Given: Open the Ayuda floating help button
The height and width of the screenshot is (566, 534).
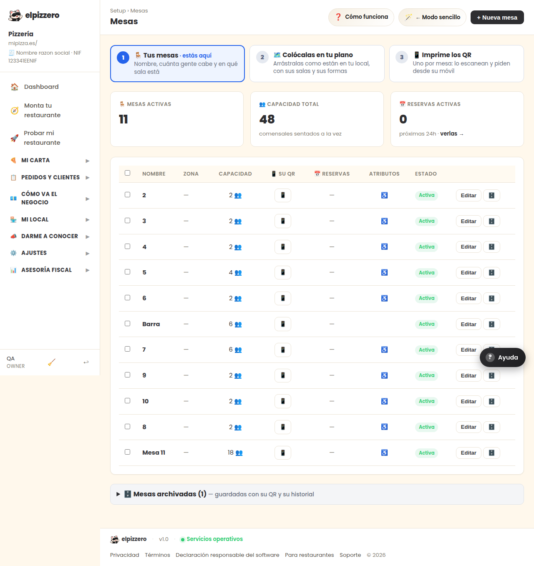Looking at the screenshot, I should coord(502,357).
